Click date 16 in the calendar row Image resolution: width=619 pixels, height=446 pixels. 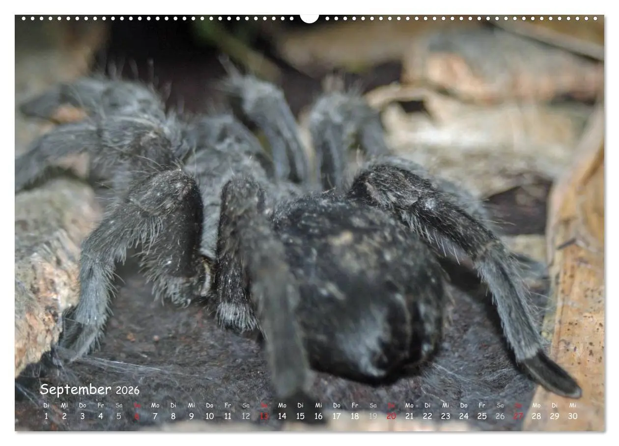pyautogui.click(x=319, y=416)
